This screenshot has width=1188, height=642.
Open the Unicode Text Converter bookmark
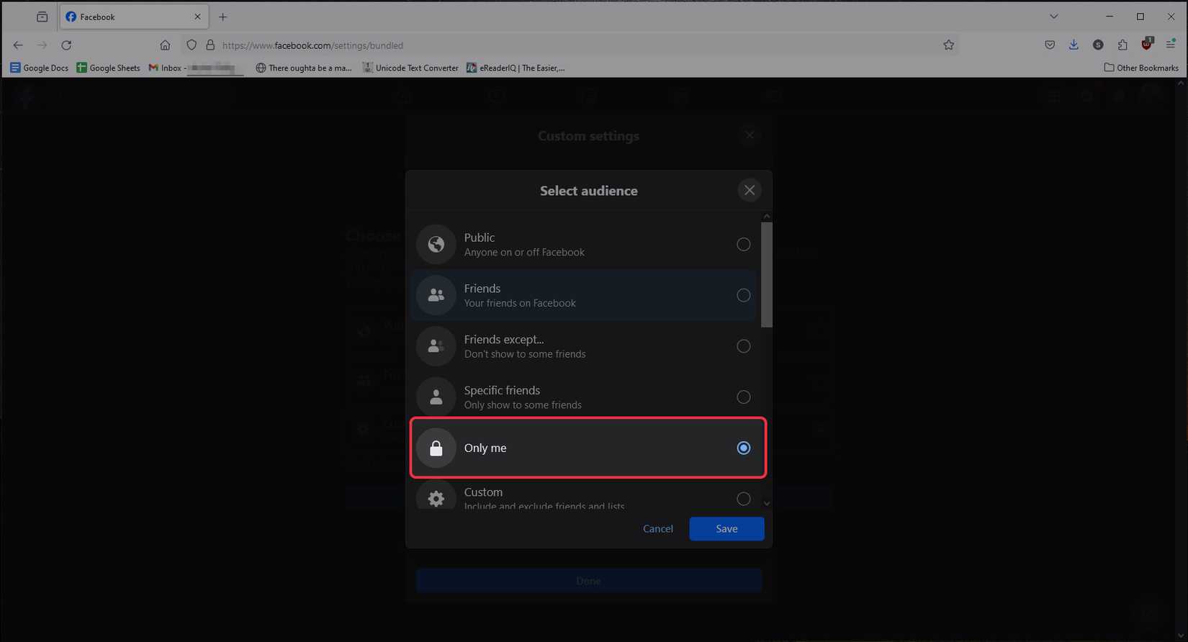tap(410, 68)
